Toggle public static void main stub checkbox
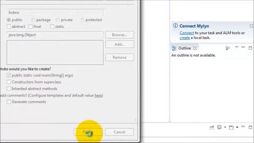Screen dimensions: 254x143 9,75
